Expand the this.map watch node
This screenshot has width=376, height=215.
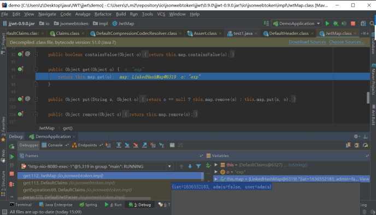[216, 179]
